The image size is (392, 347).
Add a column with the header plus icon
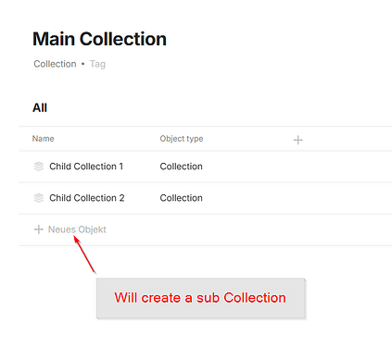pos(297,140)
